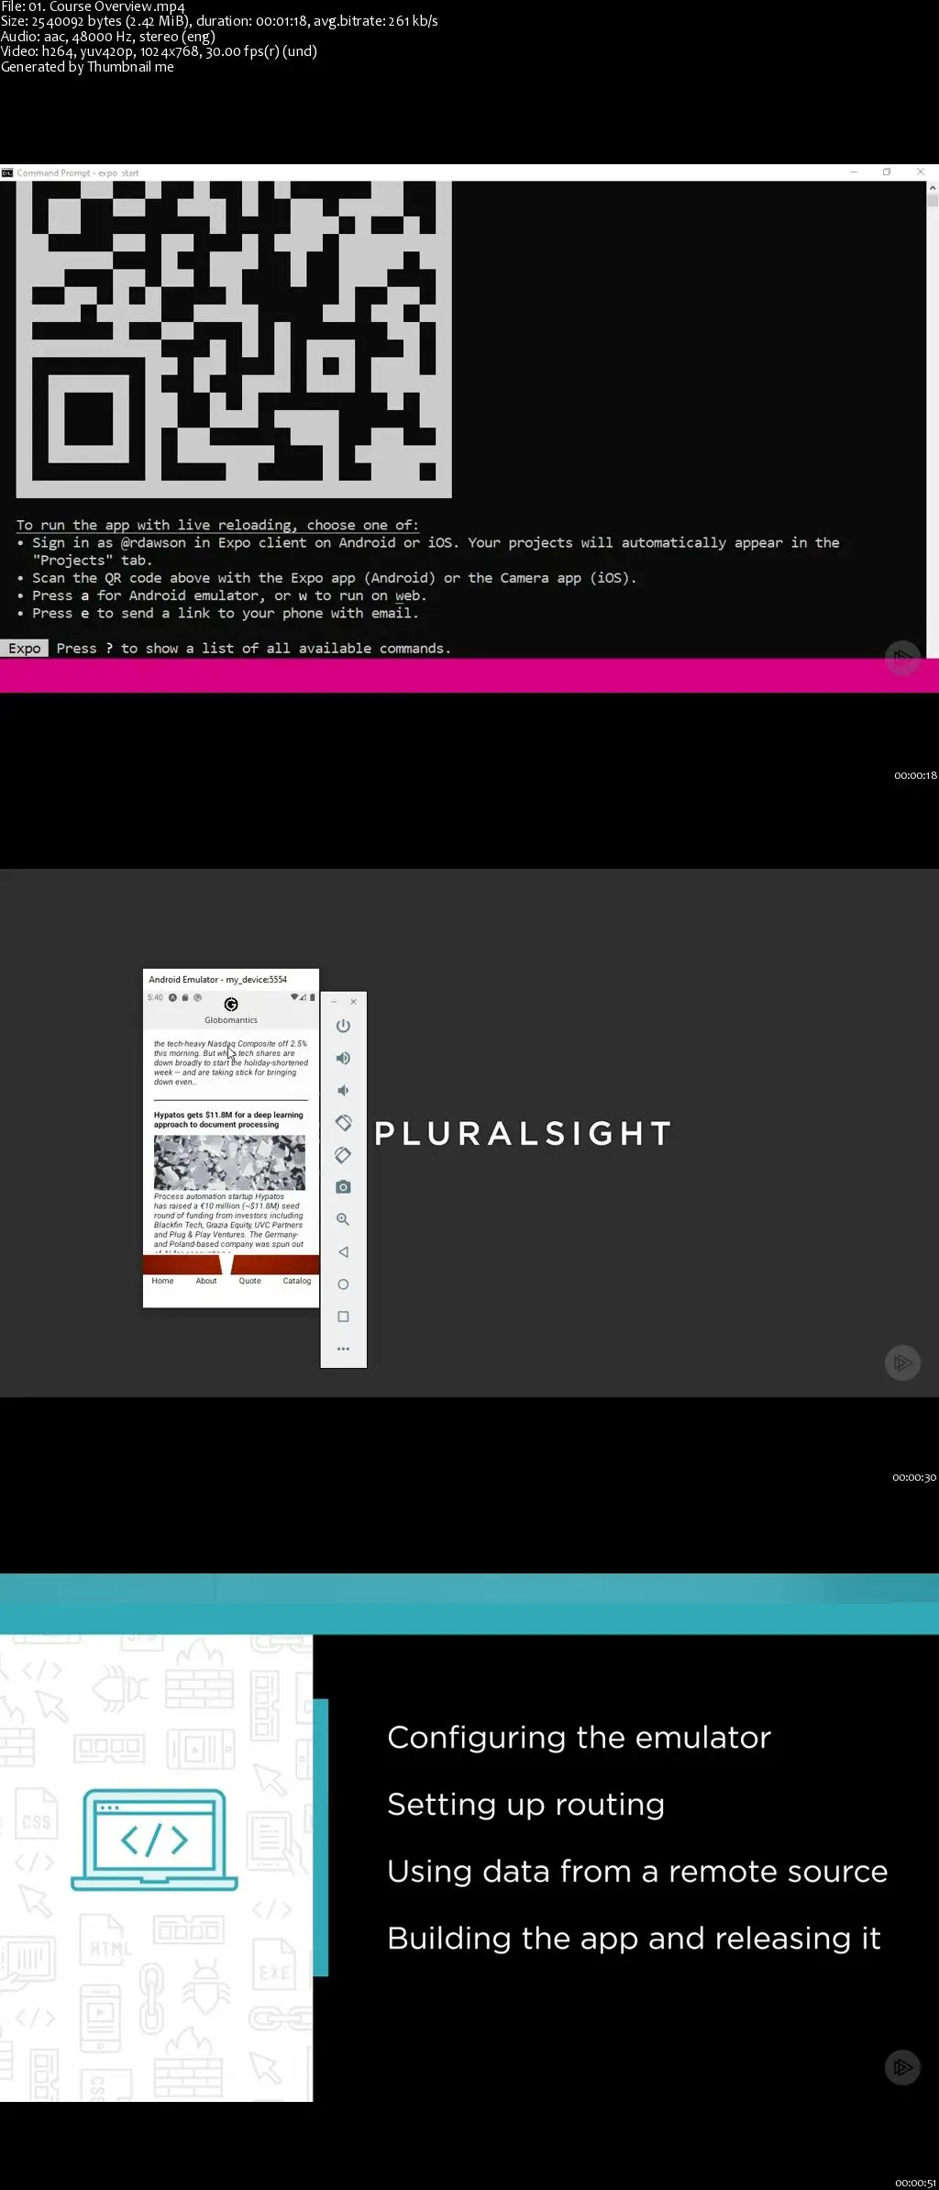Viewport: 939px width, 2190px height.
Task: Click the 'File: 01. Course Overview.mp4' header line
Action: [93, 6]
